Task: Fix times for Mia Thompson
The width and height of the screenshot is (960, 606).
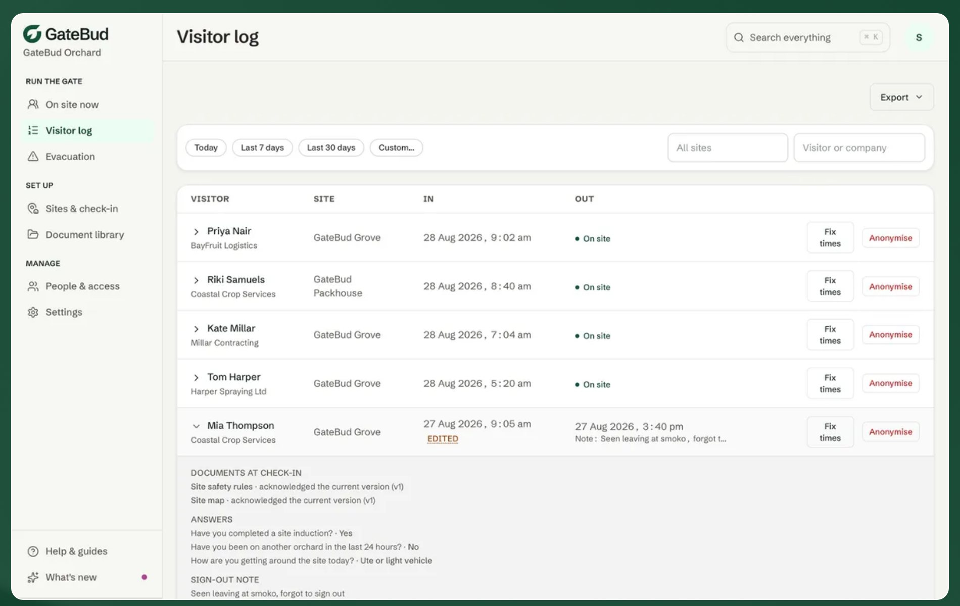Action: coord(830,432)
